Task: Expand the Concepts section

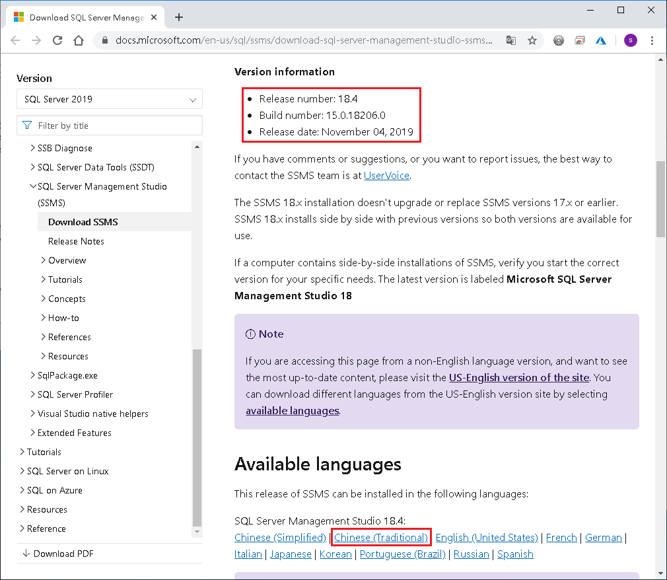Action: tap(43, 299)
